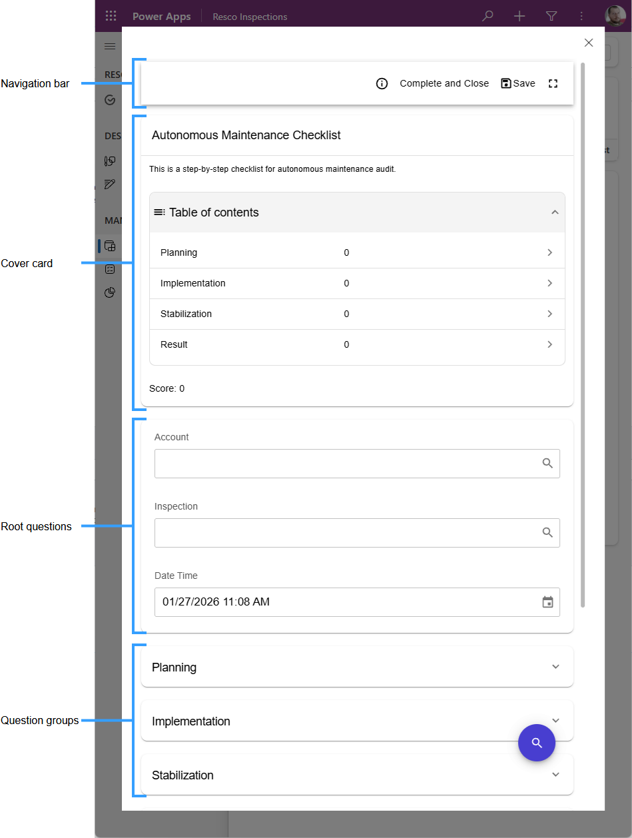Collapse the Table of contents section
The image size is (632, 838).
(554, 212)
